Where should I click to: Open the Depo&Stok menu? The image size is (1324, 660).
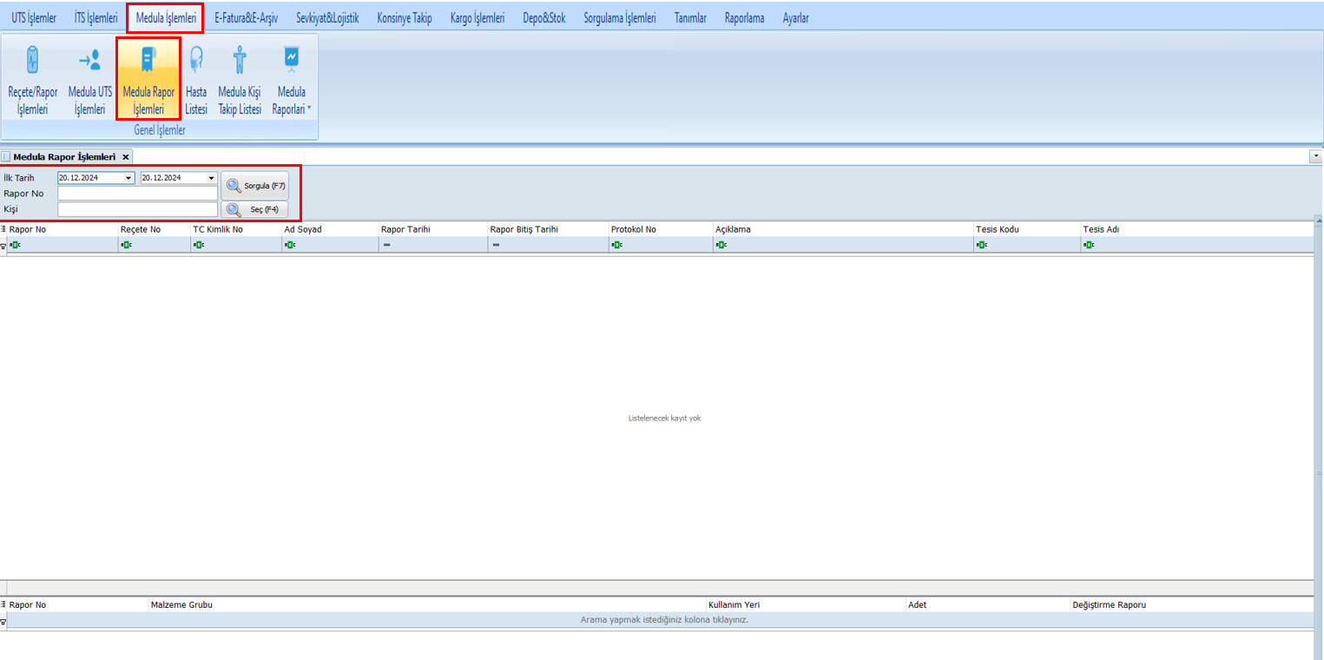point(543,17)
